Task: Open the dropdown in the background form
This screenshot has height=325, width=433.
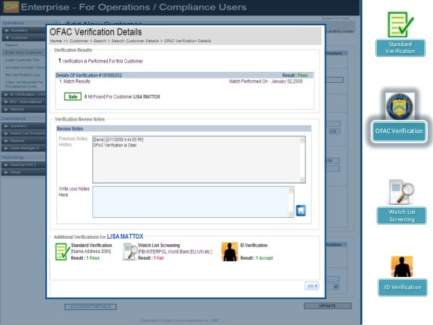Action: pos(336,286)
